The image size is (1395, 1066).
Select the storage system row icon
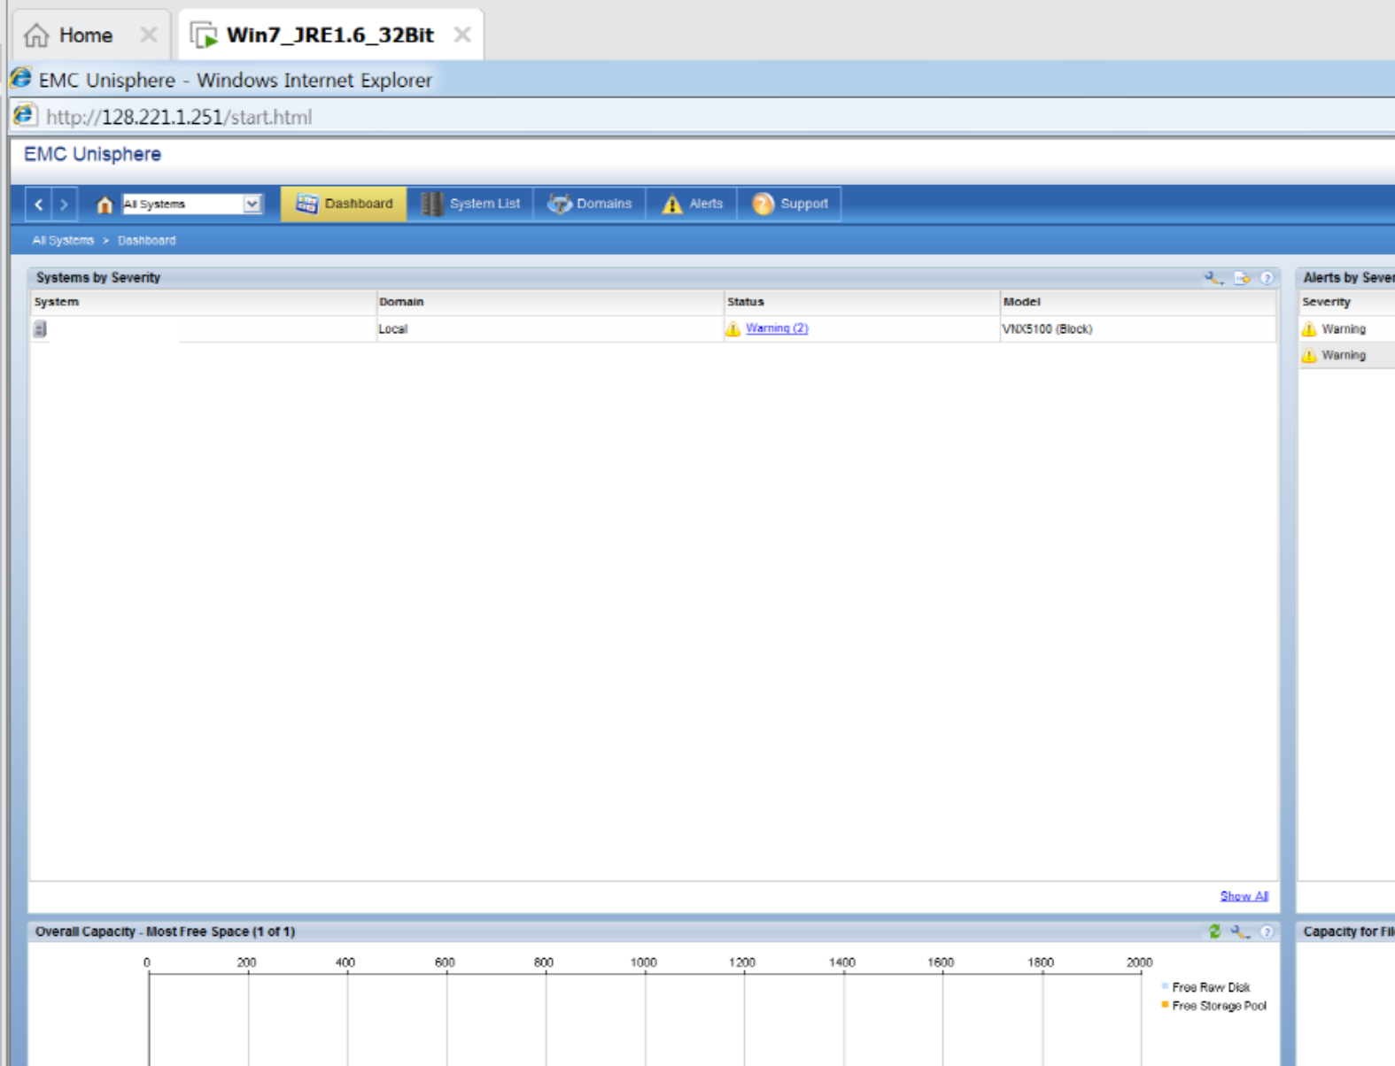point(40,329)
